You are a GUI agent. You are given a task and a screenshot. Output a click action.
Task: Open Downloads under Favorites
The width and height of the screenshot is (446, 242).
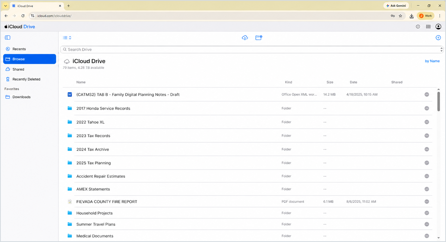tap(29, 97)
